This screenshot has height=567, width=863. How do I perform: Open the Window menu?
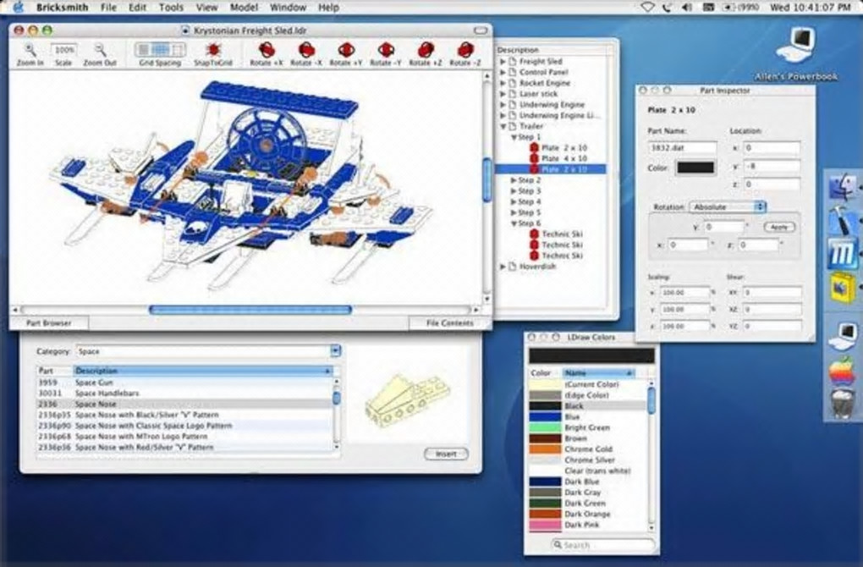click(288, 7)
